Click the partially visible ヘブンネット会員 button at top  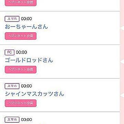21,3
